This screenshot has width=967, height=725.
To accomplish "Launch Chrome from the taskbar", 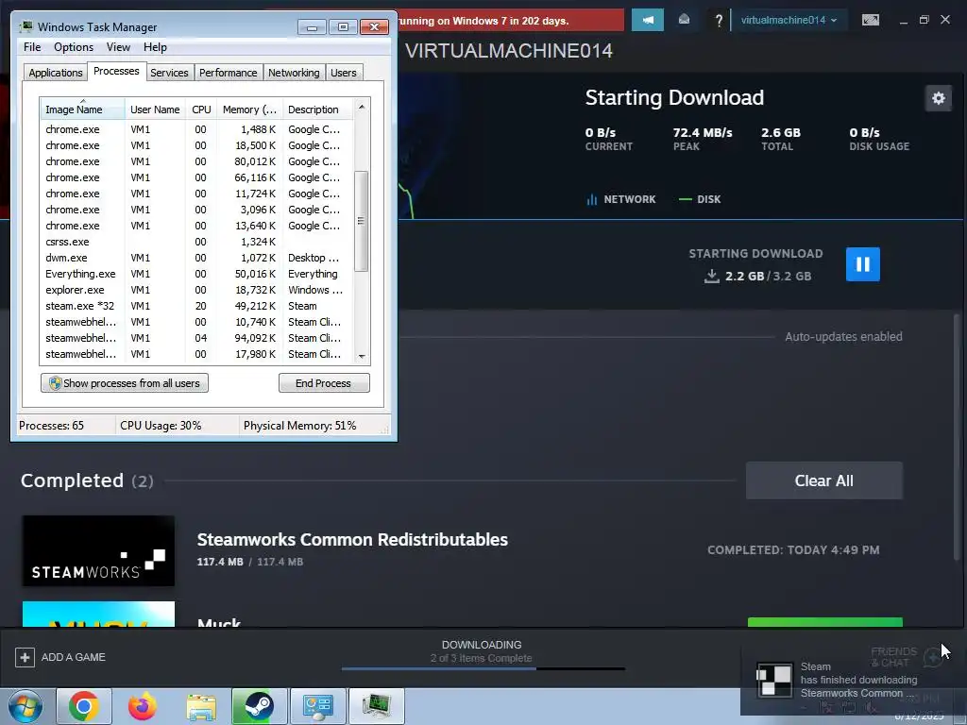I will click(x=84, y=706).
